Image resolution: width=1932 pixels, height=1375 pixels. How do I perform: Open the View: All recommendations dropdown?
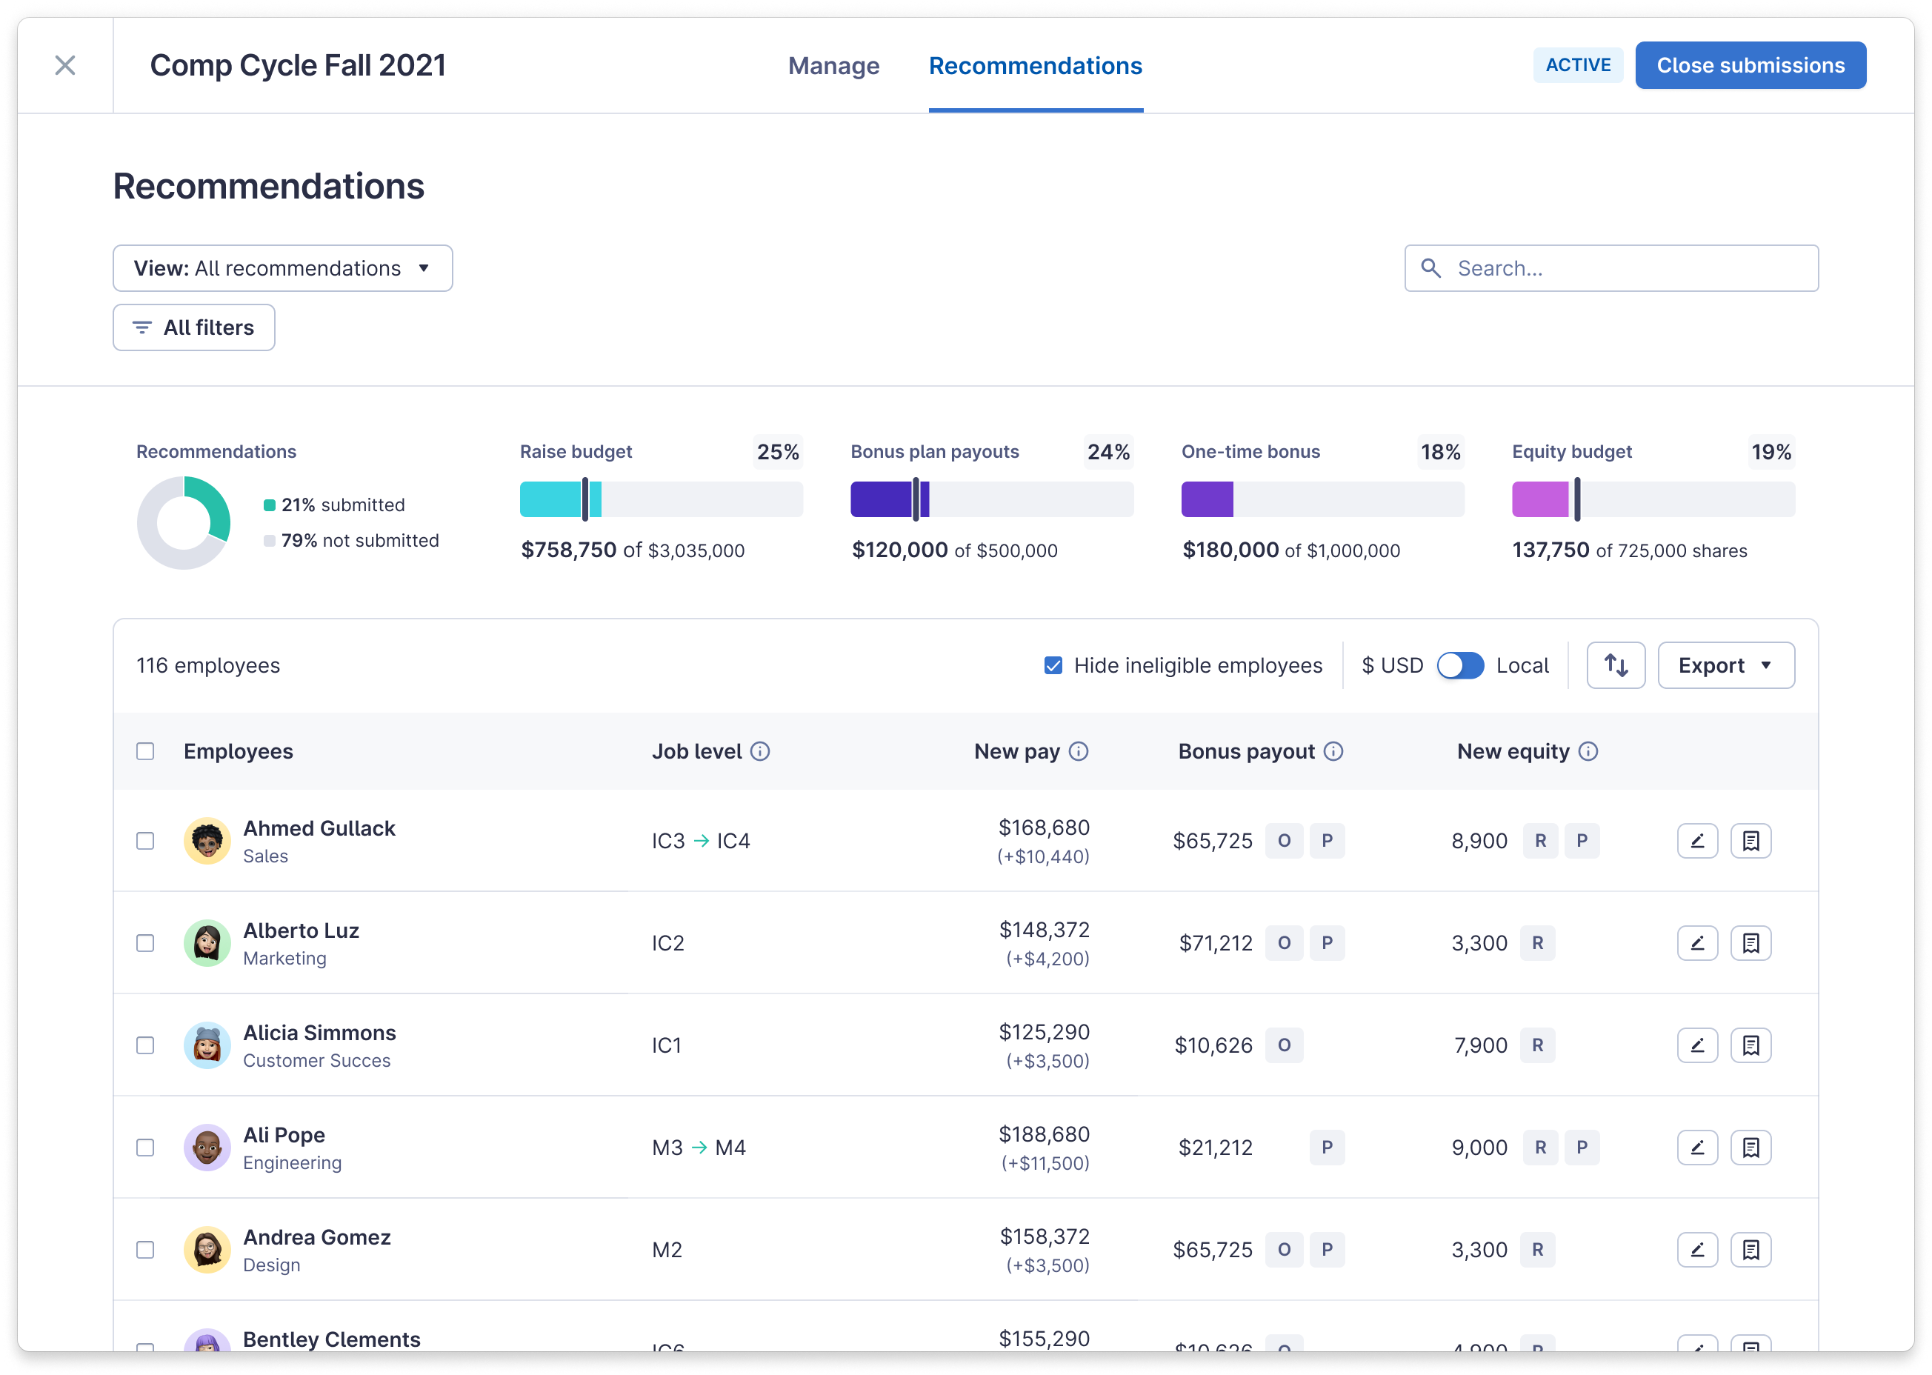pos(283,267)
